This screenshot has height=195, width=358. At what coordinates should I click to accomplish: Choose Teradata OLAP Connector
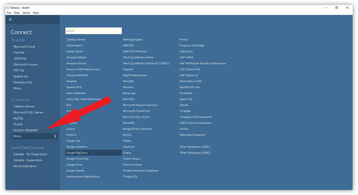click(196, 117)
